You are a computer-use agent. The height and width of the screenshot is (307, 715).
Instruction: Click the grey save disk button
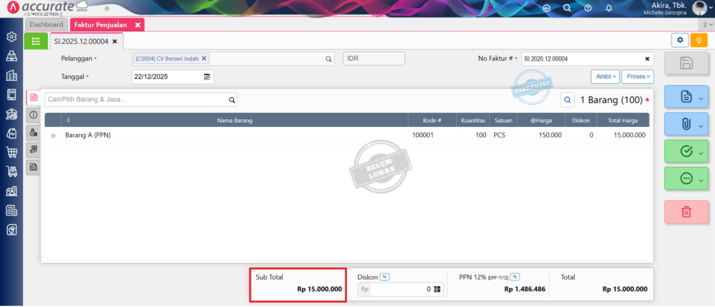pyautogui.click(x=685, y=63)
